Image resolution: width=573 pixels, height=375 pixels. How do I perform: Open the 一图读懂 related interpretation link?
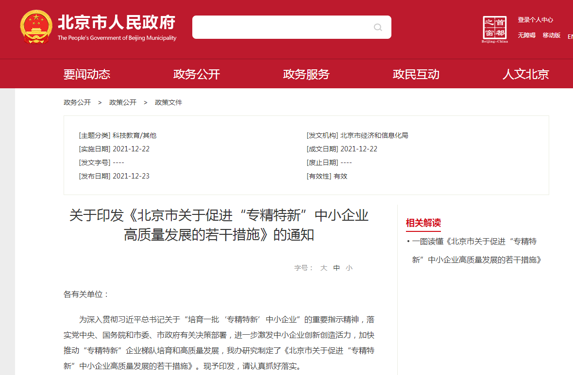(477, 250)
